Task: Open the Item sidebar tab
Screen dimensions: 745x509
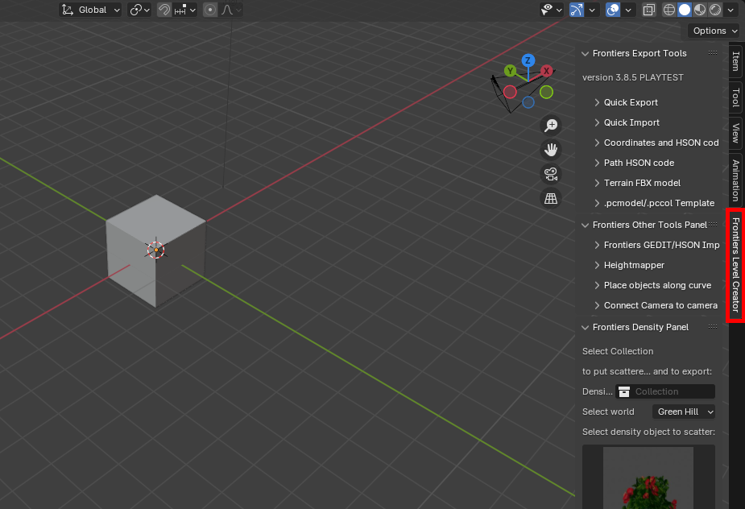Action: (x=735, y=61)
